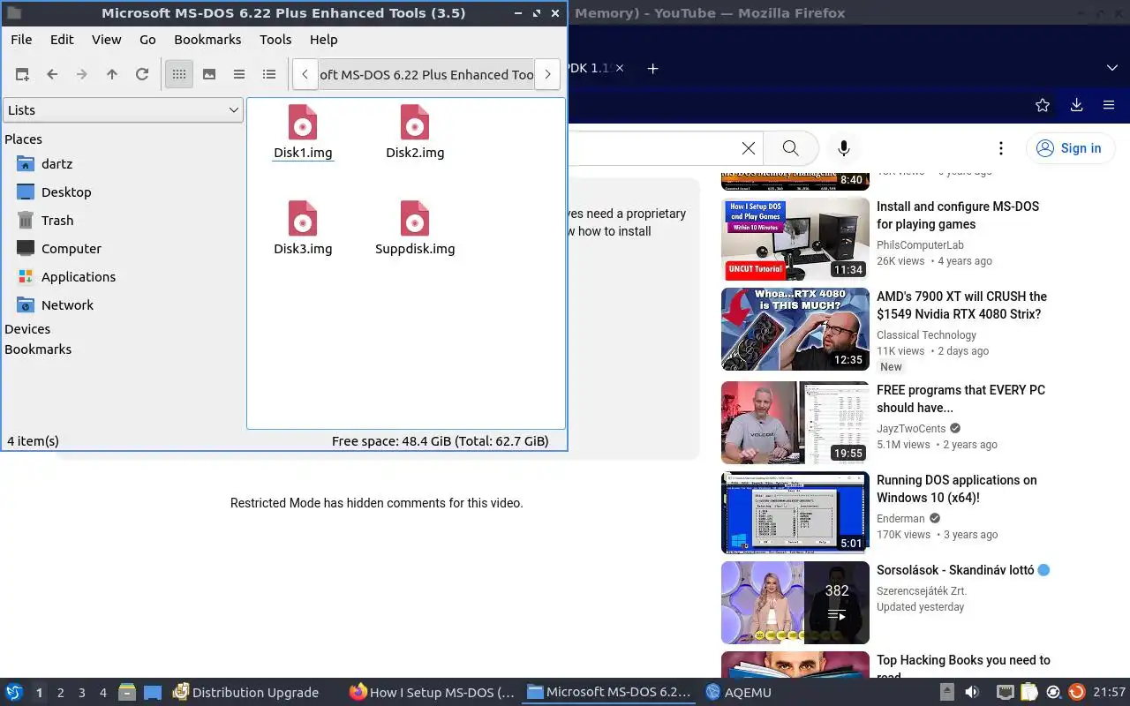
Task: Open 'Install and configure MS-DOS' video thumbnail
Action: click(x=795, y=239)
